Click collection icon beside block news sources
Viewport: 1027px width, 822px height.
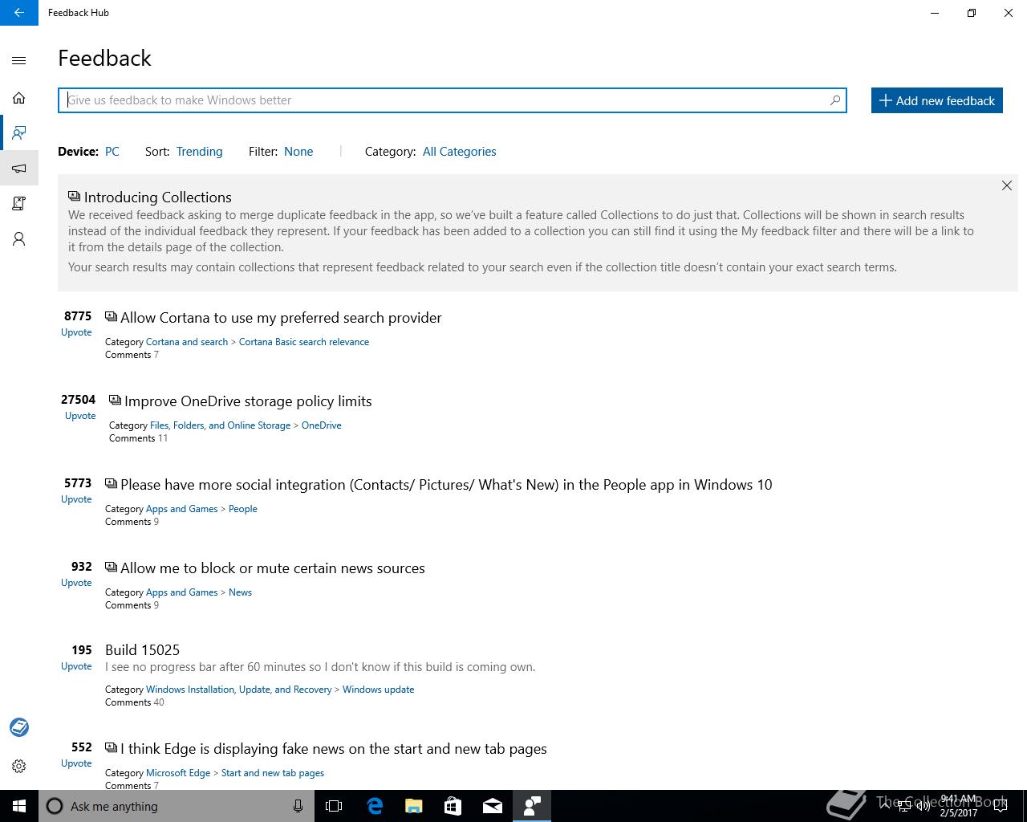[x=111, y=568]
